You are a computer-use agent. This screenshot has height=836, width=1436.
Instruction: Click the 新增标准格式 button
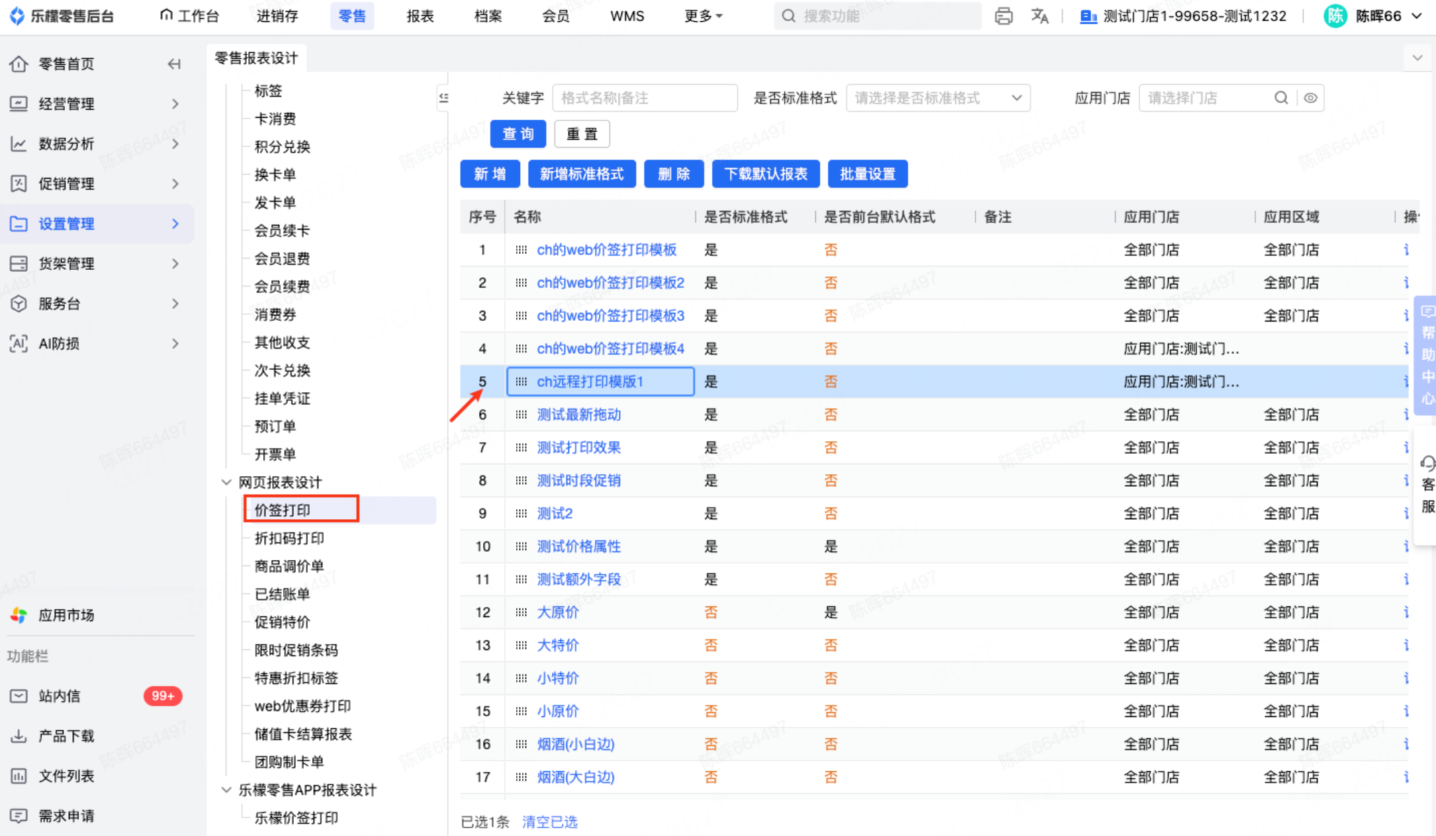click(x=582, y=174)
